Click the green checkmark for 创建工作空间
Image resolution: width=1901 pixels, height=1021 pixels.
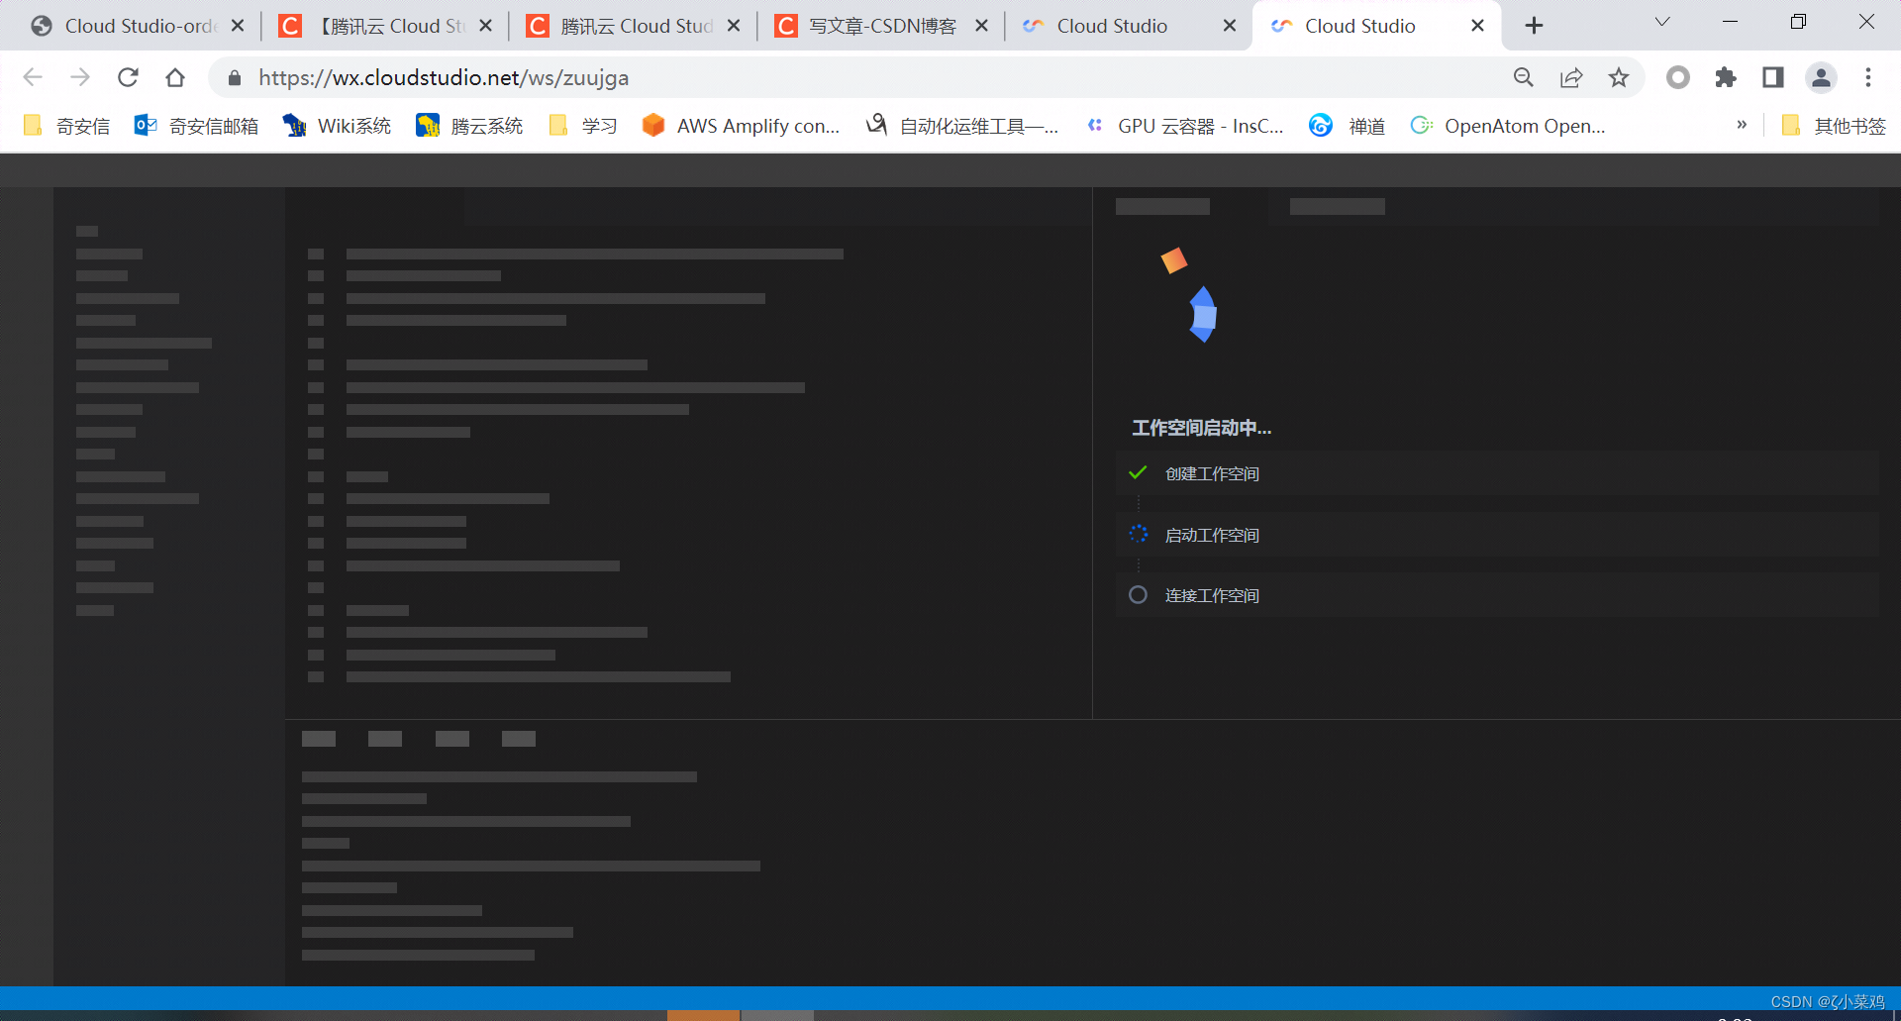[x=1138, y=472]
